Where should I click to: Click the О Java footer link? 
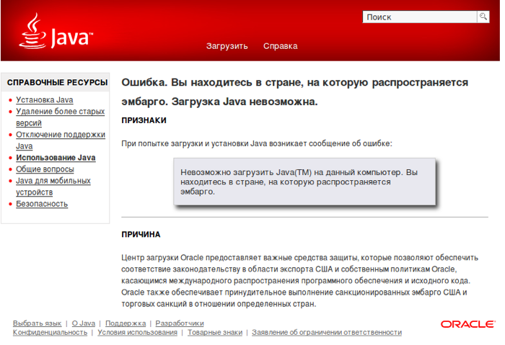(84, 323)
